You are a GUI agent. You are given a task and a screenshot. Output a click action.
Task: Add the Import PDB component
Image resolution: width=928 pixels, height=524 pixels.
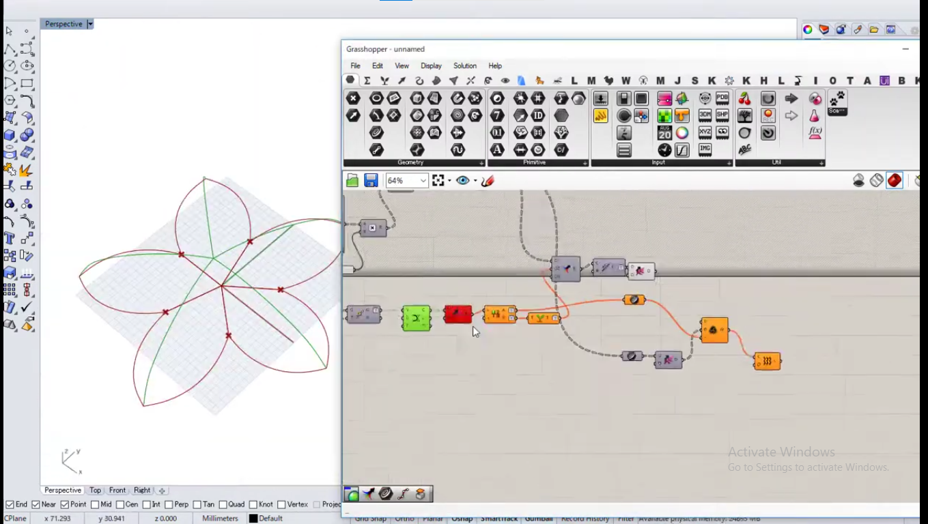click(722, 98)
